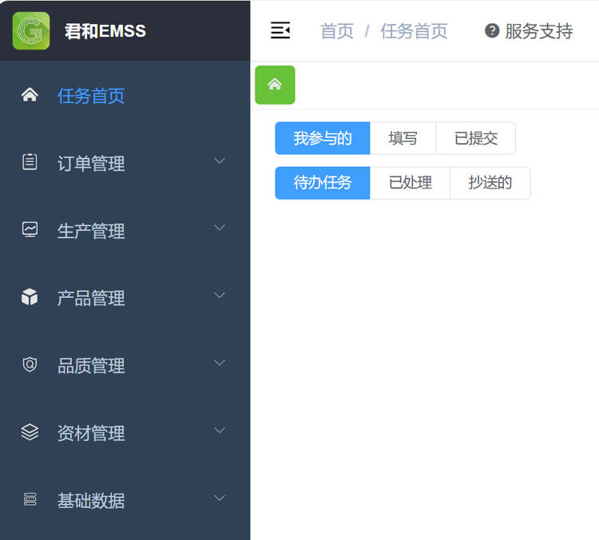This screenshot has height=540, width=599.
Task: Select the 填写 radio option
Action: [x=403, y=138]
